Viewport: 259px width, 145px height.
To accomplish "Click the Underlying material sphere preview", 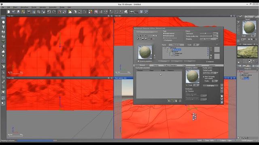I will tap(193, 76).
